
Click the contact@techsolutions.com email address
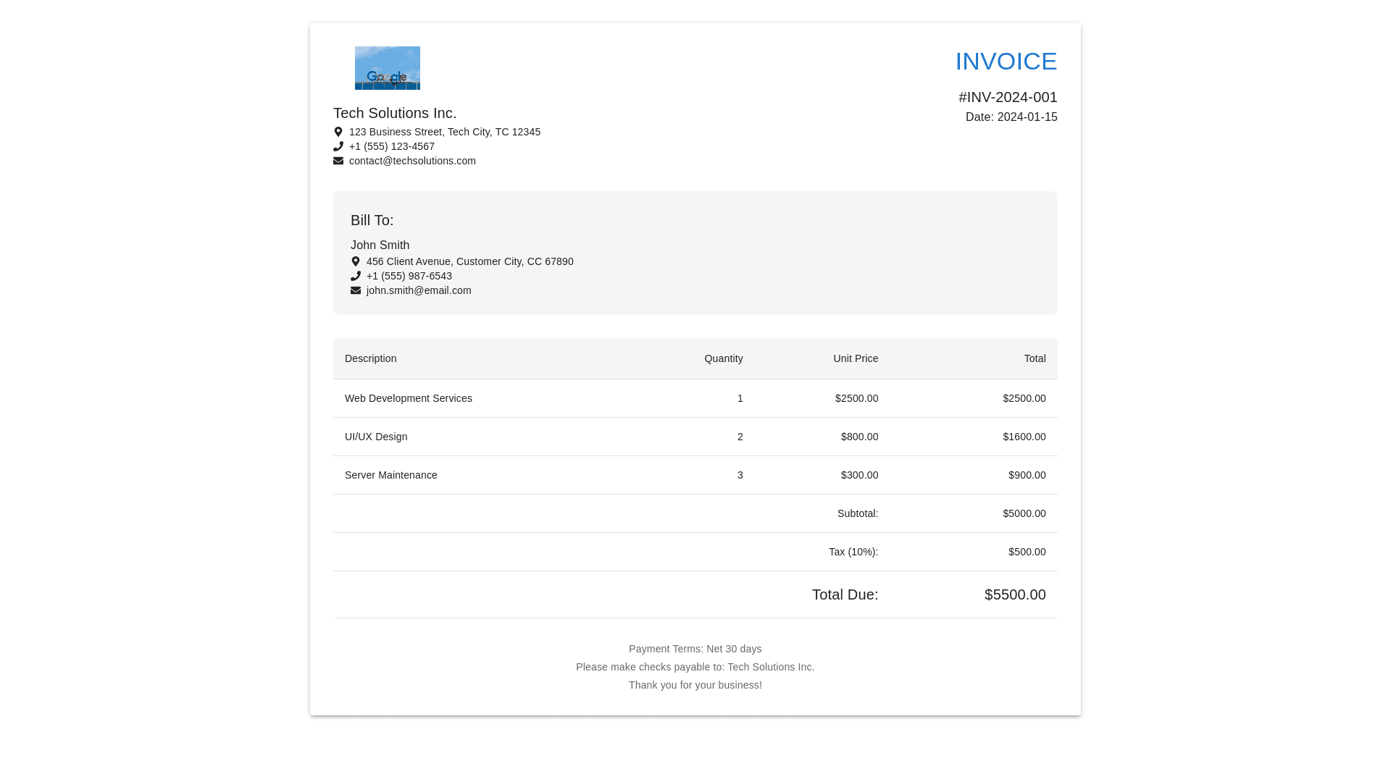(412, 161)
